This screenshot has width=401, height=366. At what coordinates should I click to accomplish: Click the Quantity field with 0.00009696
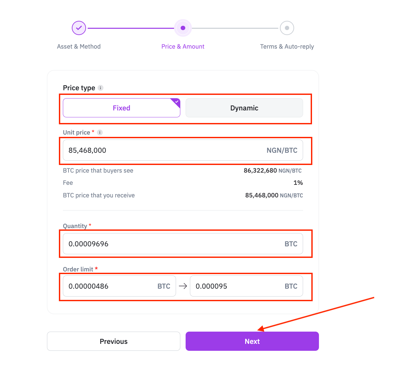183,244
